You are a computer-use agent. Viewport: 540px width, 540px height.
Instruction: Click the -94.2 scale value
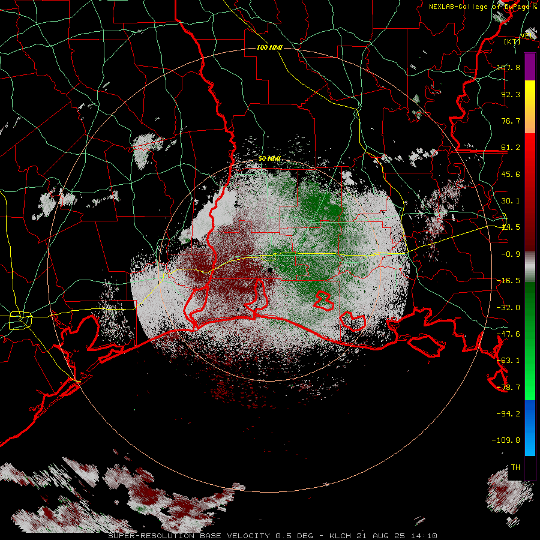click(x=508, y=414)
